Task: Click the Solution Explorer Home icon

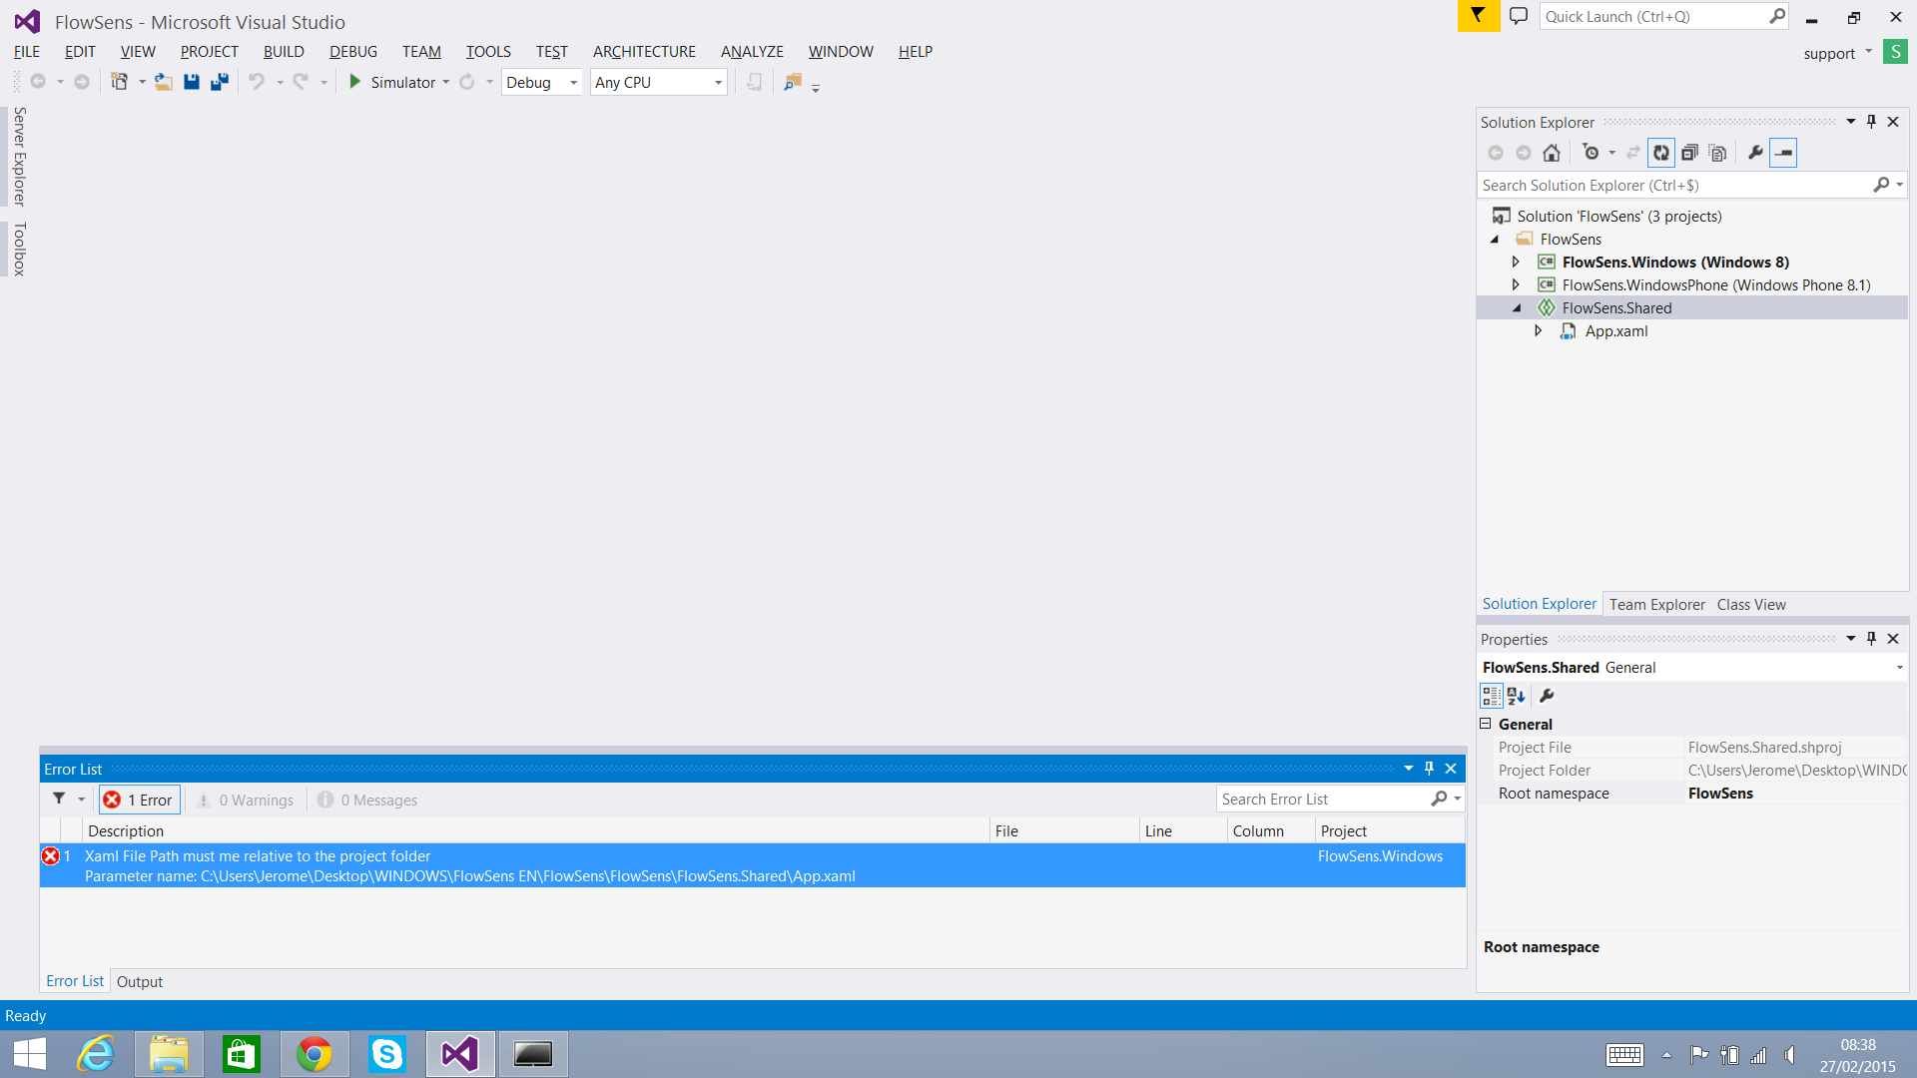Action: pyautogui.click(x=1552, y=153)
